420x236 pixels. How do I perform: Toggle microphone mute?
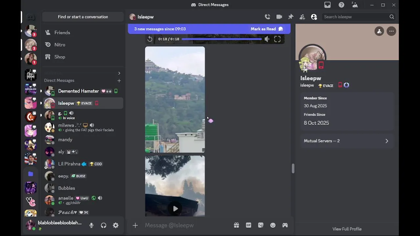91,225
